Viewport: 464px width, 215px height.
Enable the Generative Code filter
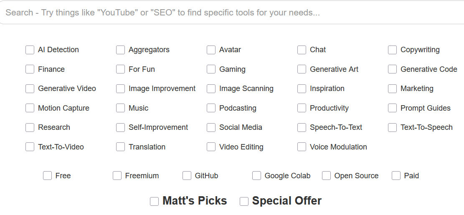click(x=393, y=69)
